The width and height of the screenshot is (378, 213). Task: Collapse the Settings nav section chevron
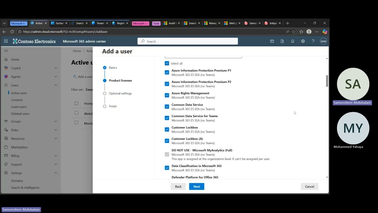pos(56,173)
